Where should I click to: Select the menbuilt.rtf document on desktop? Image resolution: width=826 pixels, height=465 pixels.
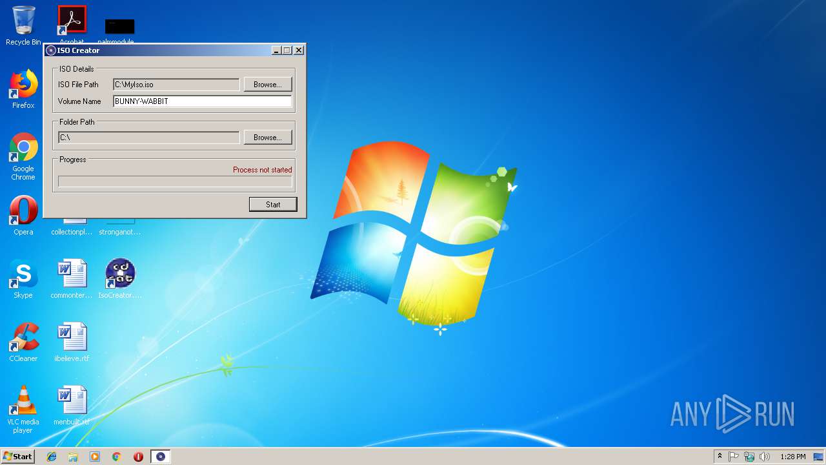pyautogui.click(x=72, y=406)
